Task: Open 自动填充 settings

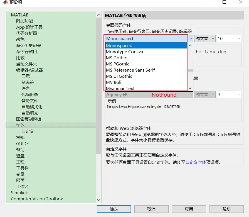Action: 30,113
